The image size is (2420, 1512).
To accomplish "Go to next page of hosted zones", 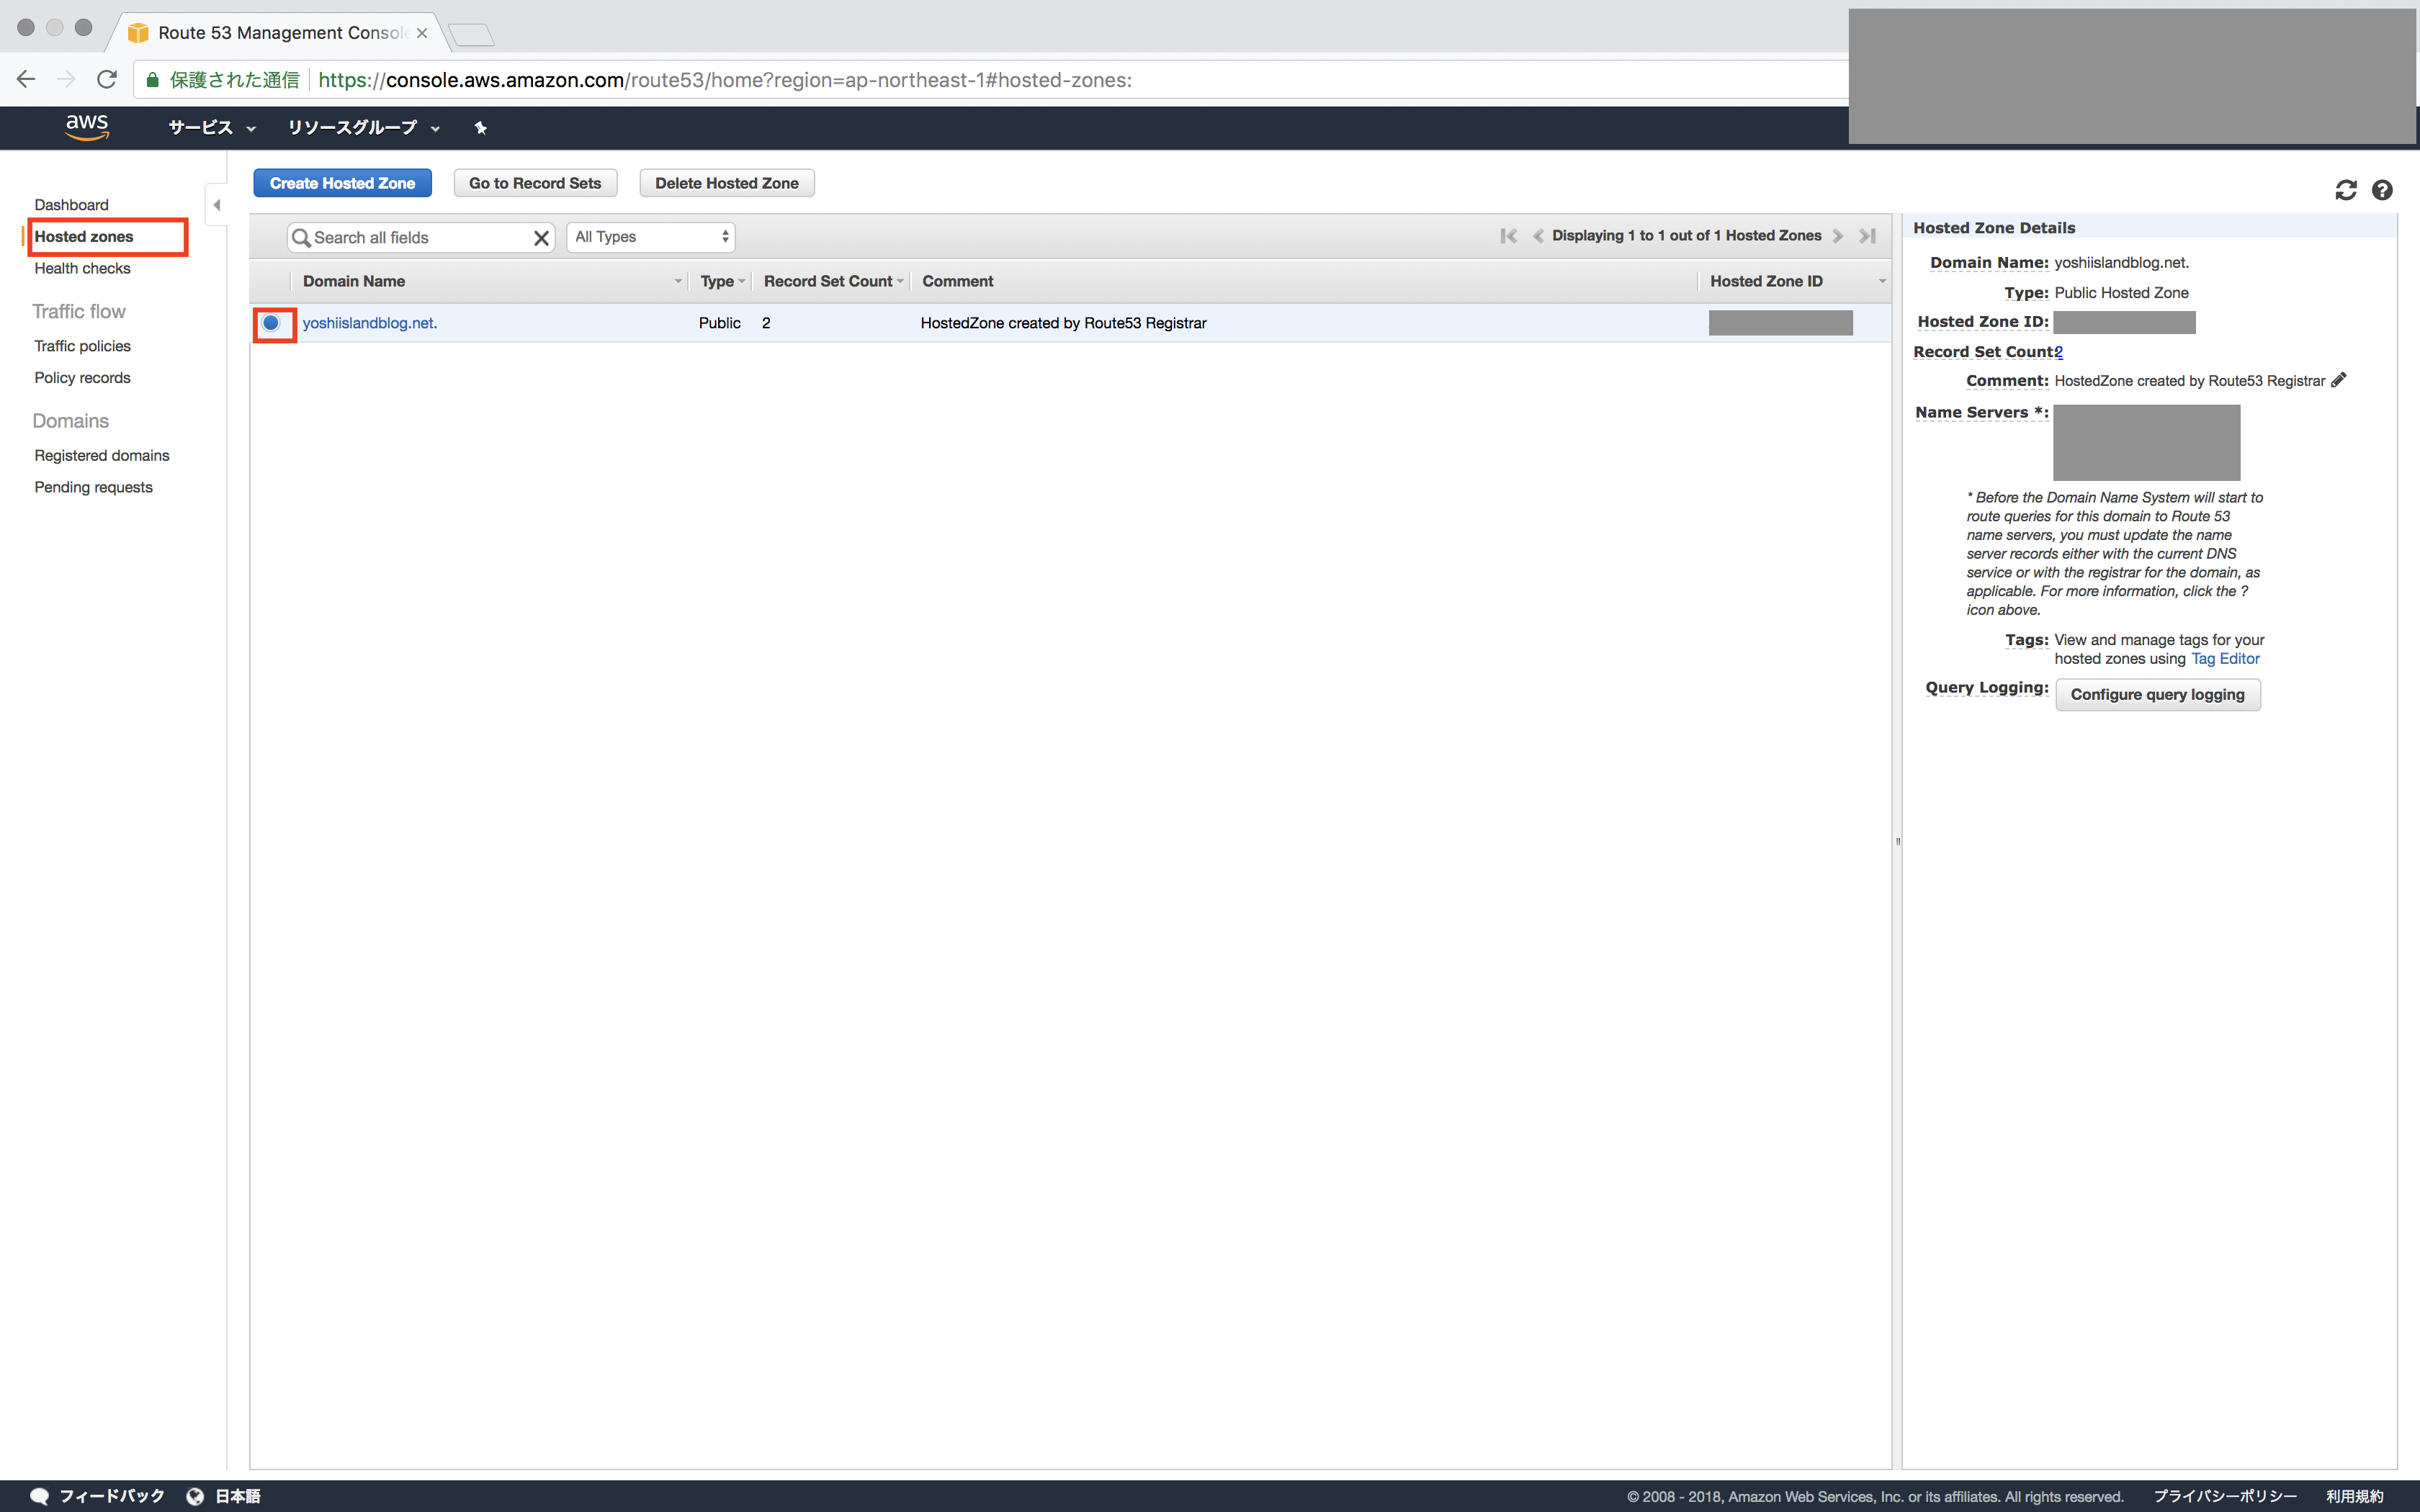I will [1838, 236].
